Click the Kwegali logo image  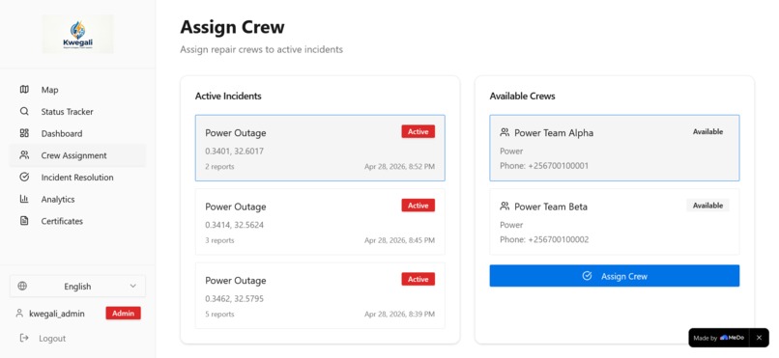click(x=77, y=34)
